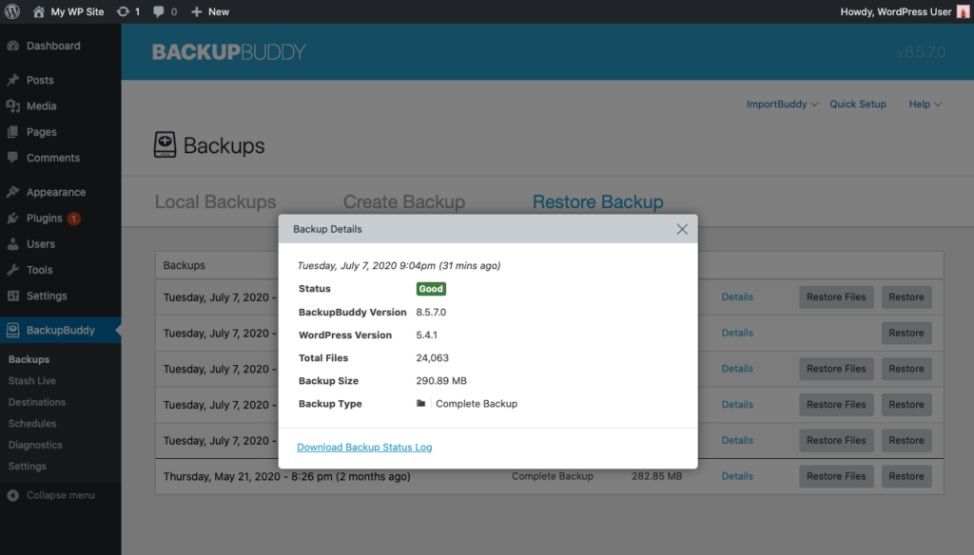Open the Dashboard menu icon
974x555 pixels.
[13, 46]
